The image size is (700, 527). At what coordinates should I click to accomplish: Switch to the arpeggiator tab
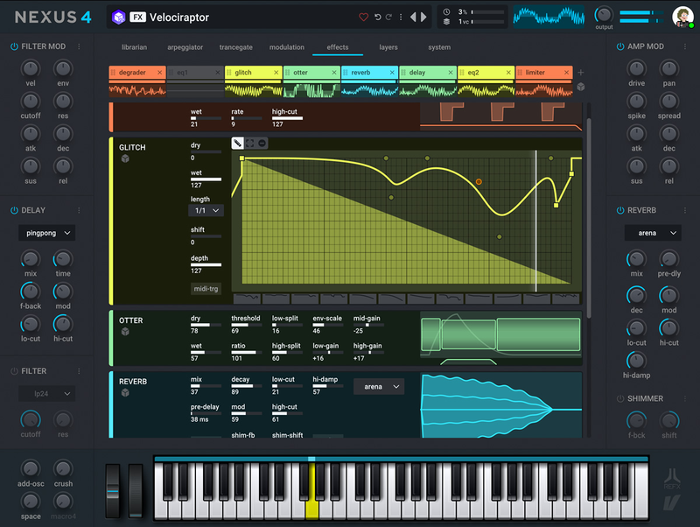tap(185, 47)
